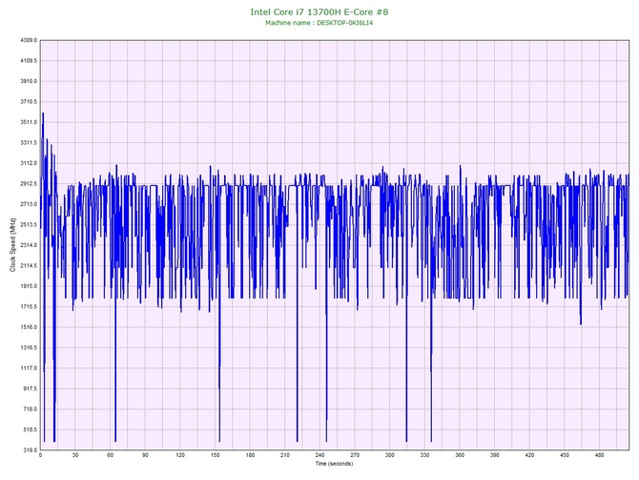Click the 30 tick on time axis
This screenshot has height=480, width=639.
pyautogui.click(x=75, y=455)
